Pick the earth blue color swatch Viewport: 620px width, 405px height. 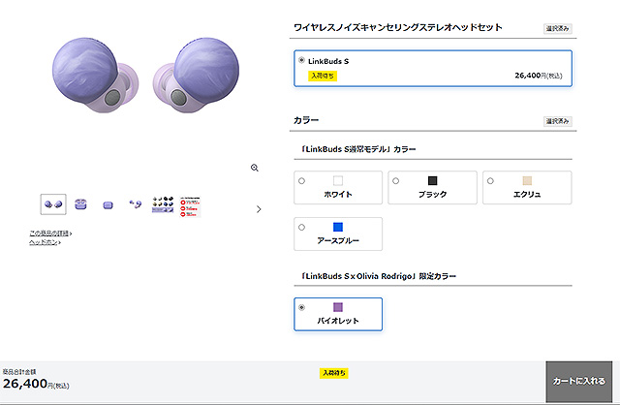tap(338, 227)
